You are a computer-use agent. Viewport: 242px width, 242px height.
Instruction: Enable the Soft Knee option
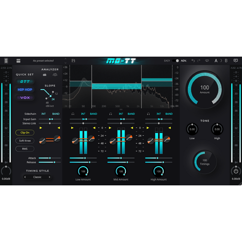pyautogui.click(x=25, y=141)
